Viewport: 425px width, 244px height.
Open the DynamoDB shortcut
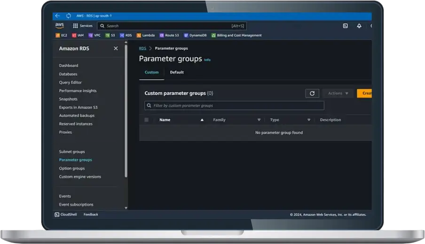(195, 35)
